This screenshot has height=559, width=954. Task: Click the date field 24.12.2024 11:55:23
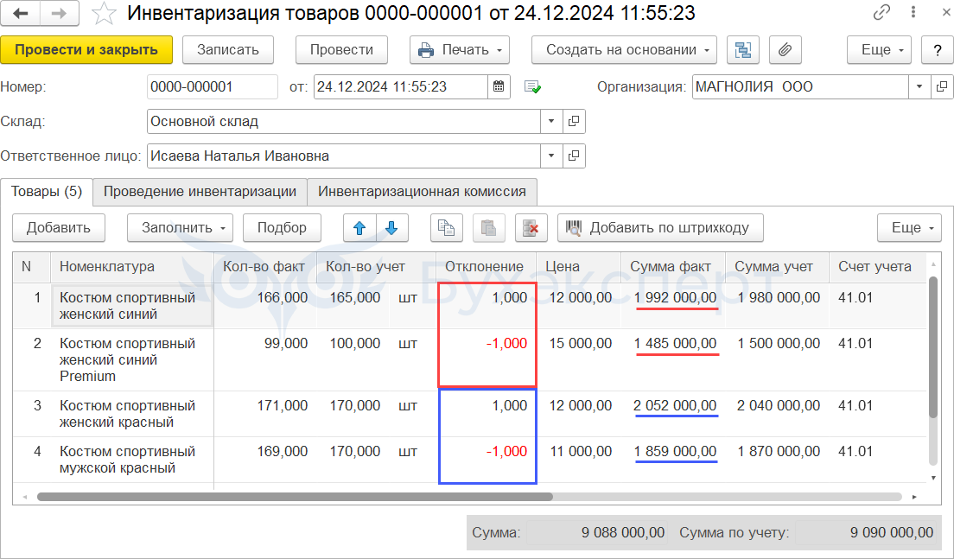click(400, 87)
